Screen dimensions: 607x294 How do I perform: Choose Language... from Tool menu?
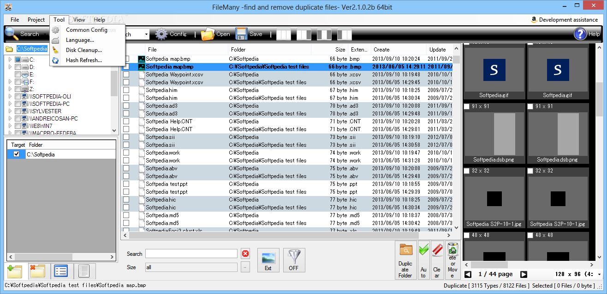[x=87, y=40]
